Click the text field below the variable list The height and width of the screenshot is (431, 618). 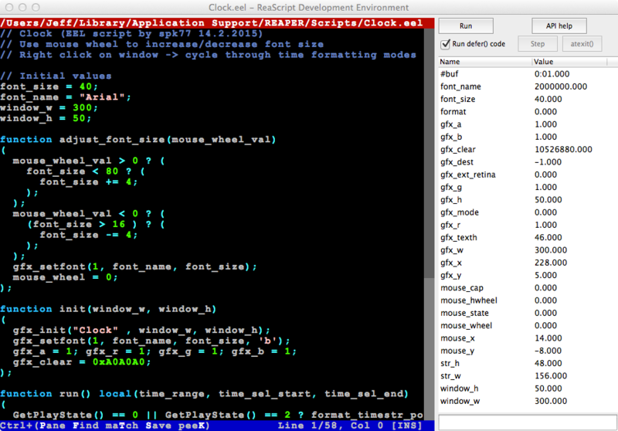click(x=525, y=422)
